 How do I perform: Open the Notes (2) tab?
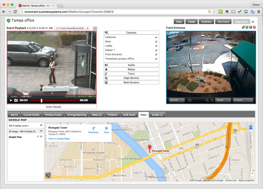(x=97, y=115)
